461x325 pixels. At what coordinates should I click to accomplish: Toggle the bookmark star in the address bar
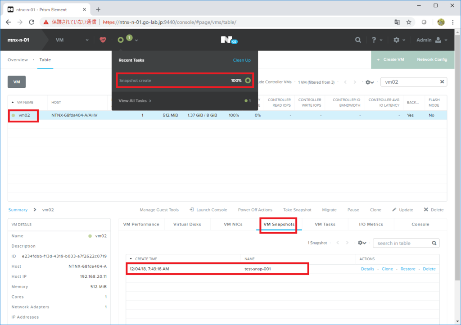408,21
